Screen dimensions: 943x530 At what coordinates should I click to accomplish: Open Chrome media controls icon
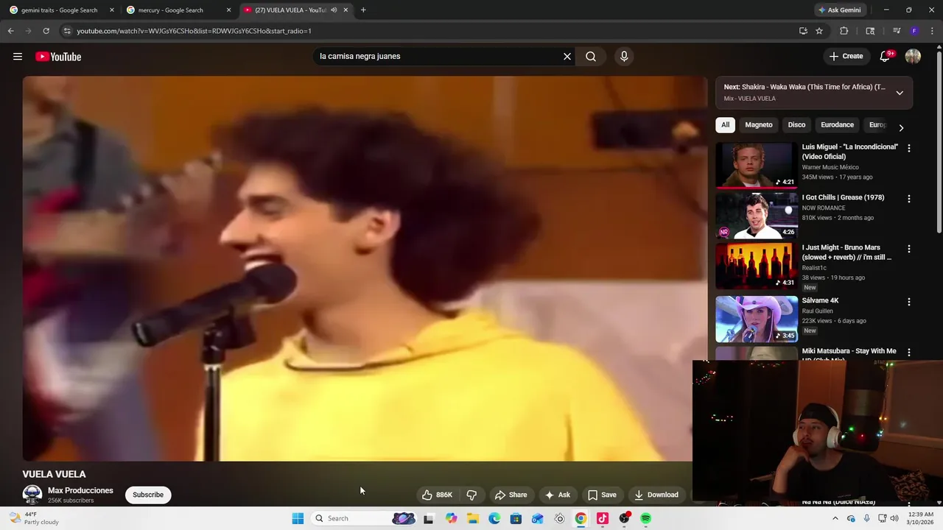(x=897, y=31)
